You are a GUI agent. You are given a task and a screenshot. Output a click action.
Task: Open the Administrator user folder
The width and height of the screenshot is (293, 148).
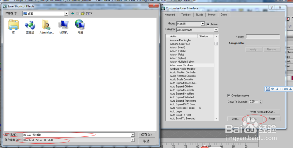pos(47,27)
